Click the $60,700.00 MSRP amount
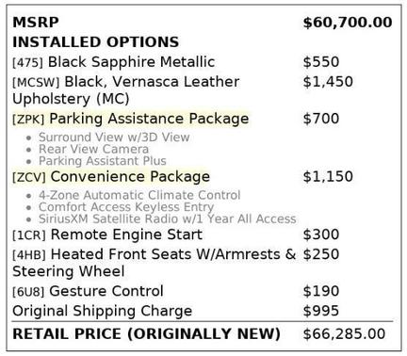The image size is (407, 356). [x=348, y=23]
